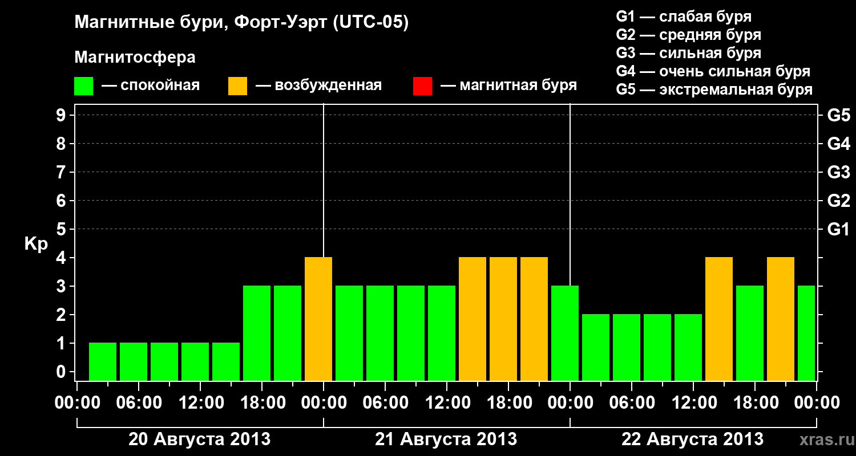This screenshot has width=856, height=456.
Task: Click the 22 August 04:00–07:00 green Kp 2 bar
Action: point(627,347)
